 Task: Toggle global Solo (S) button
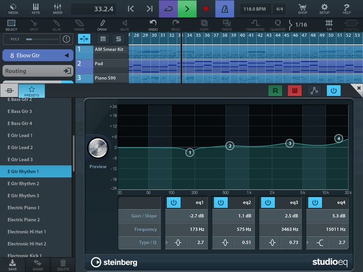point(118,39)
